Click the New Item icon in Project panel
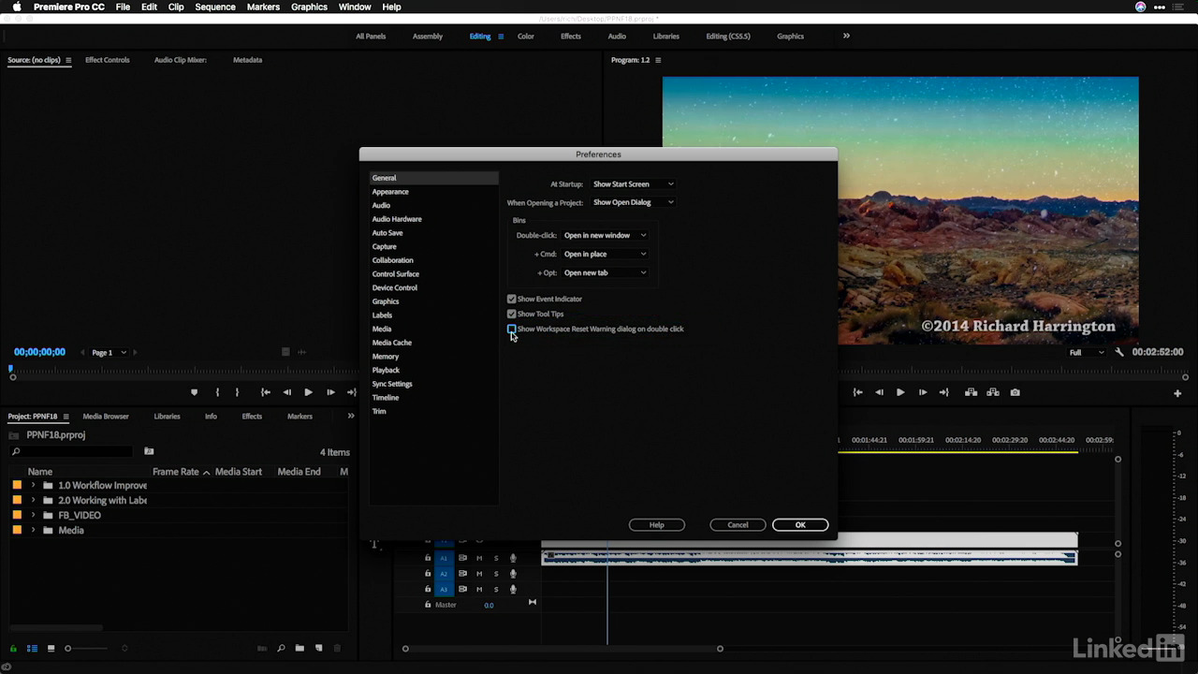Image resolution: width=1198 pixels, height=674 pixels. (318, 648)
